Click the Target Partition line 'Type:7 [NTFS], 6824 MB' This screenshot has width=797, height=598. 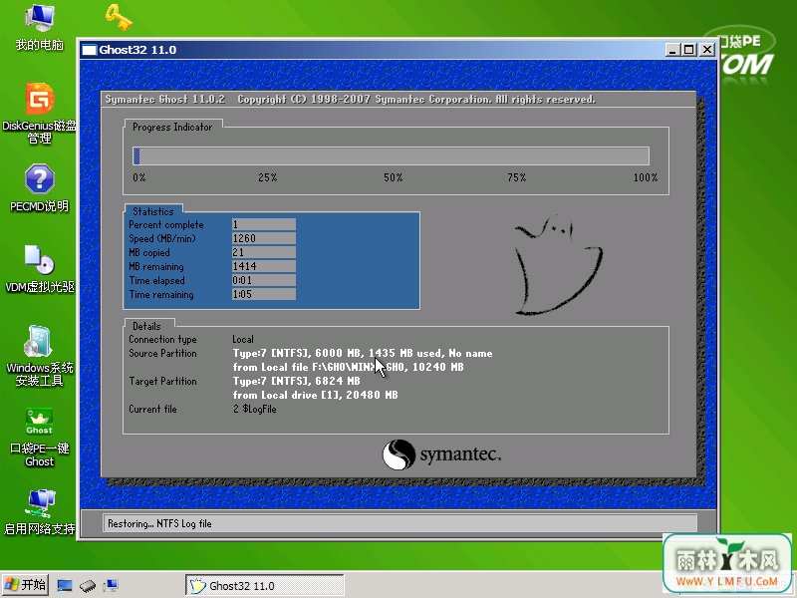point(296,381)
